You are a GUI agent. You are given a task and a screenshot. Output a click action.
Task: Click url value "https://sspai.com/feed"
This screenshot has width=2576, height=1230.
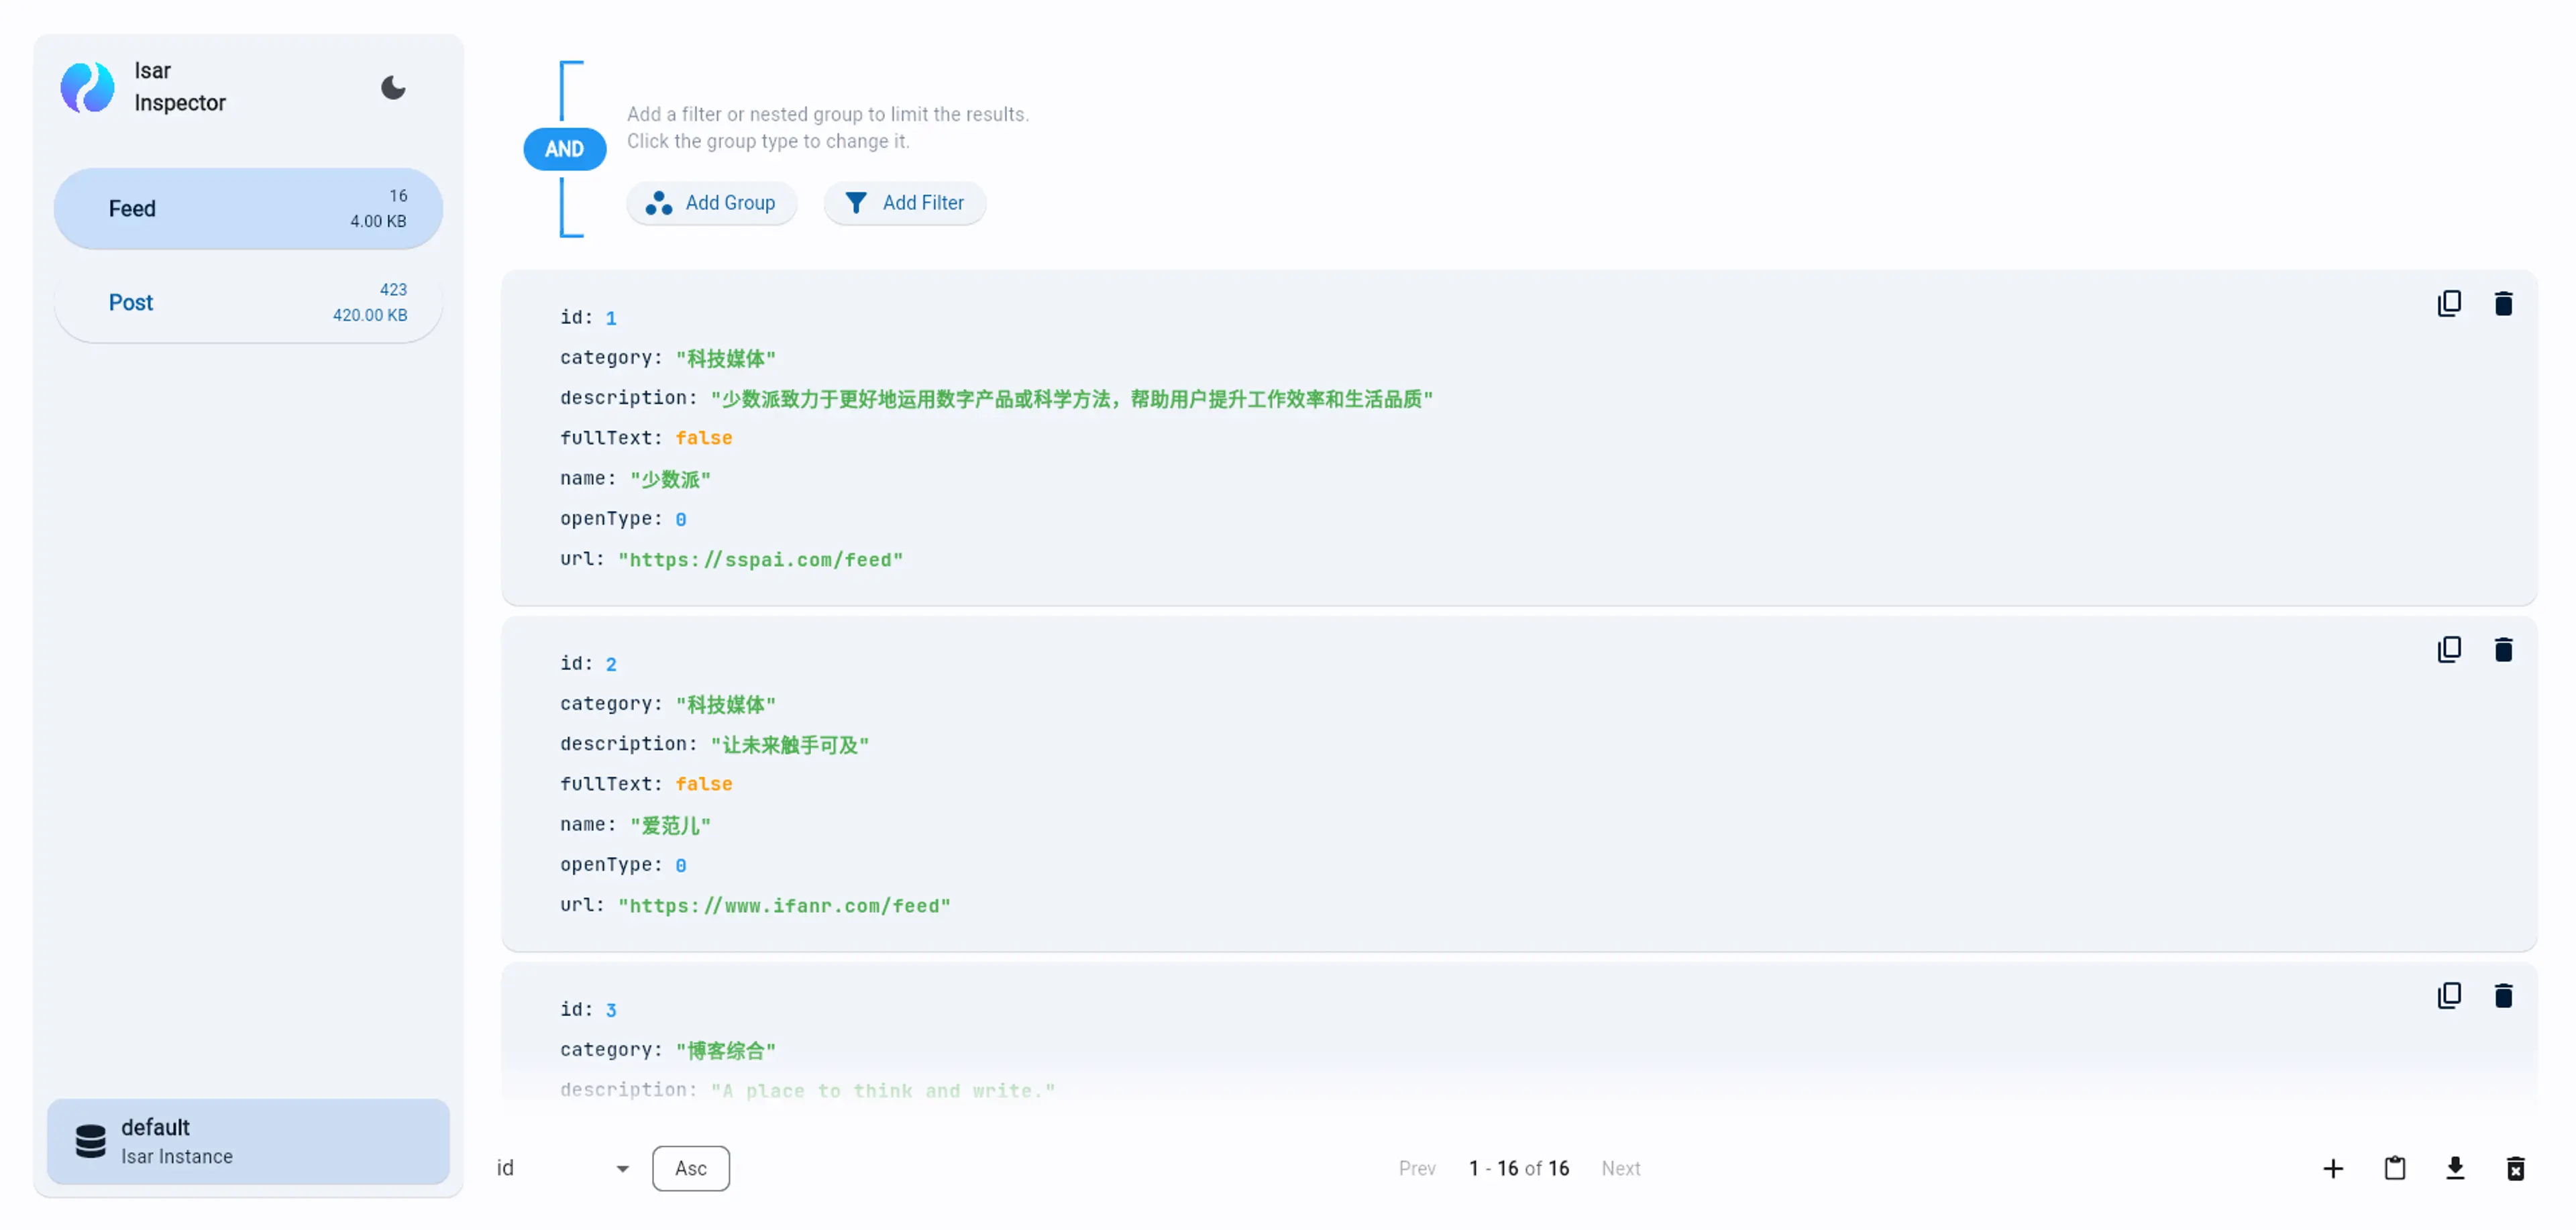pos(760,560)
